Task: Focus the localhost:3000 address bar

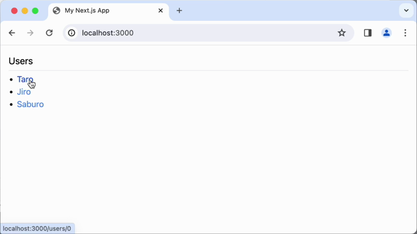Action: click(x=208, y=33)
